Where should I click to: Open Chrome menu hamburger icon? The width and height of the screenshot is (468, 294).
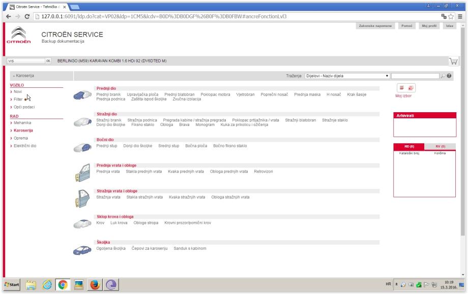(x=460, y=16)
